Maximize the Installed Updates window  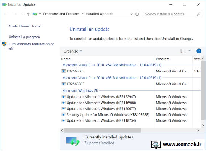pos(185,5)
